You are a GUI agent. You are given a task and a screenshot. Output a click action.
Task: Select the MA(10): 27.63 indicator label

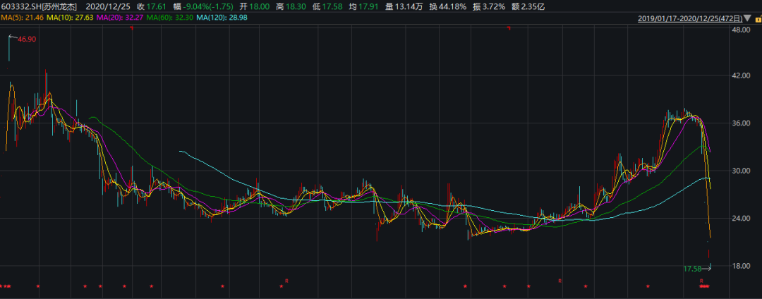(x=70, y=18)
